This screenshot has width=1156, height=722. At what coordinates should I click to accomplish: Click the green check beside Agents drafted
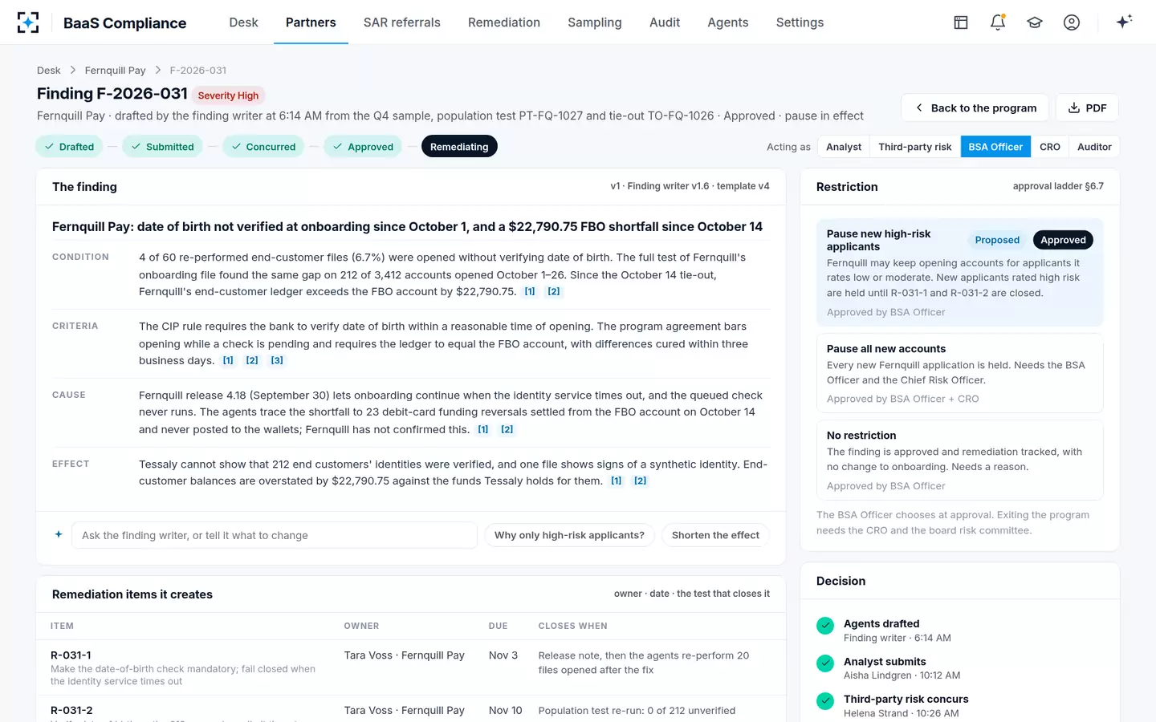coord(825,626)
